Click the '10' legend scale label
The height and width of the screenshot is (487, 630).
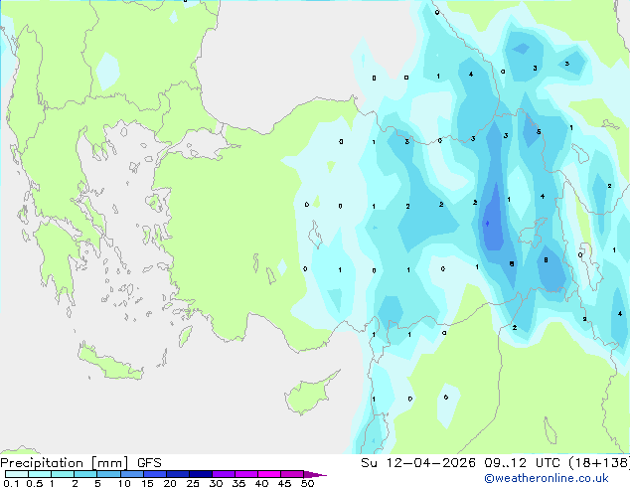[x=124, y=483]
